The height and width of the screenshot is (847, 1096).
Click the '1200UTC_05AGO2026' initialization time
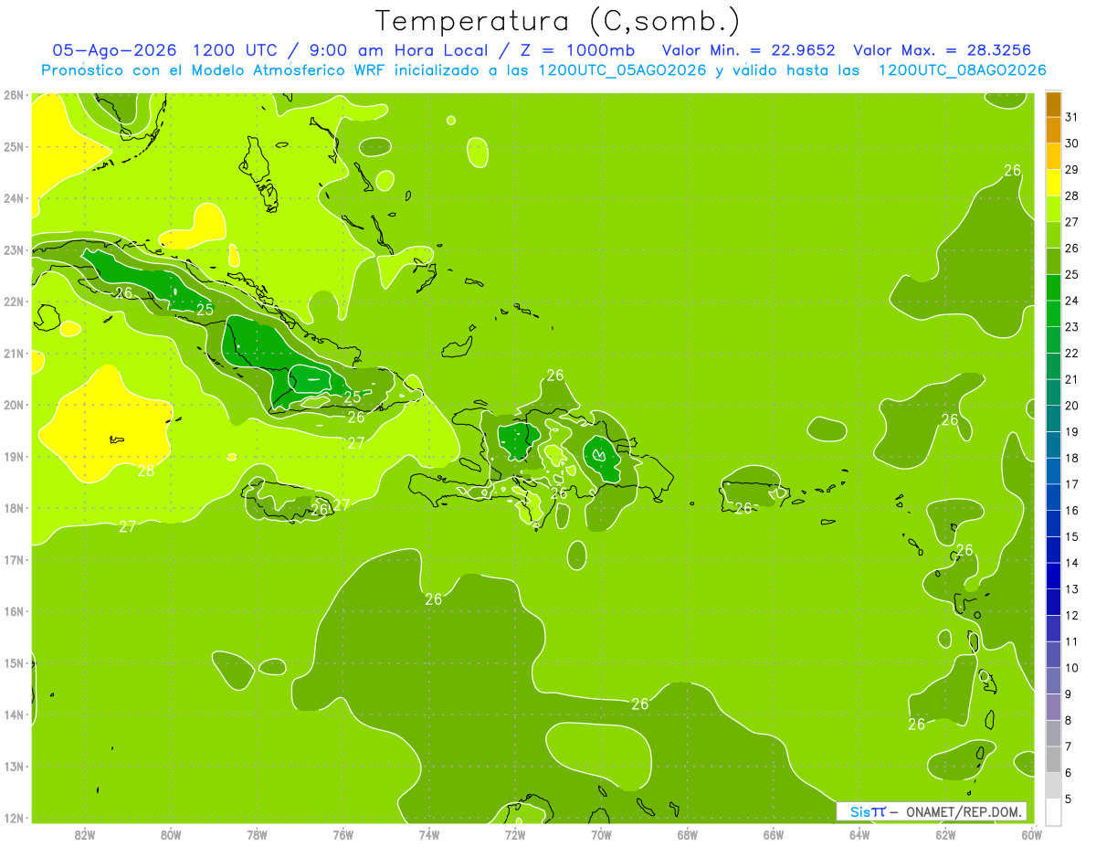pyautogui.click(x=622, y=70)
